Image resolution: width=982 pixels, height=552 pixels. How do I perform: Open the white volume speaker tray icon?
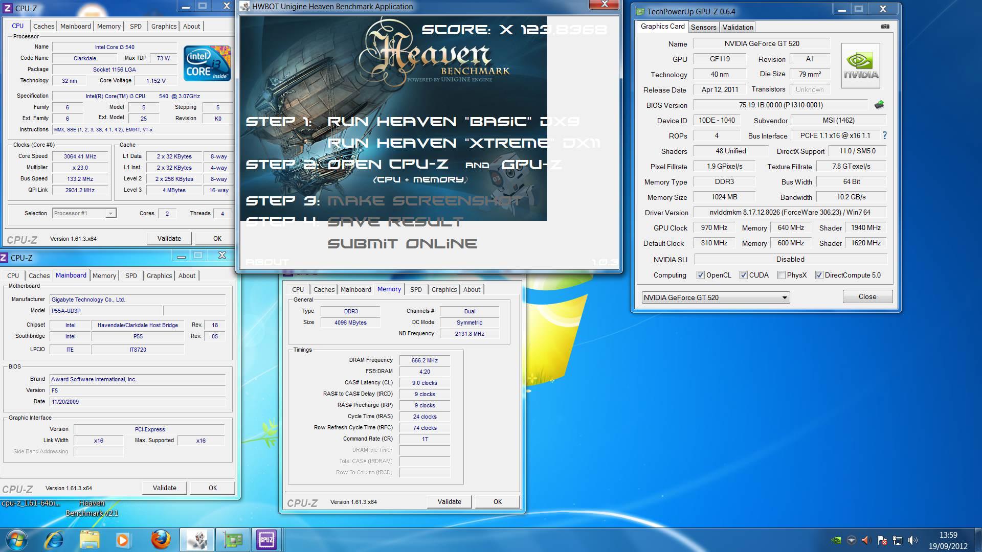[x=913, y=540]
